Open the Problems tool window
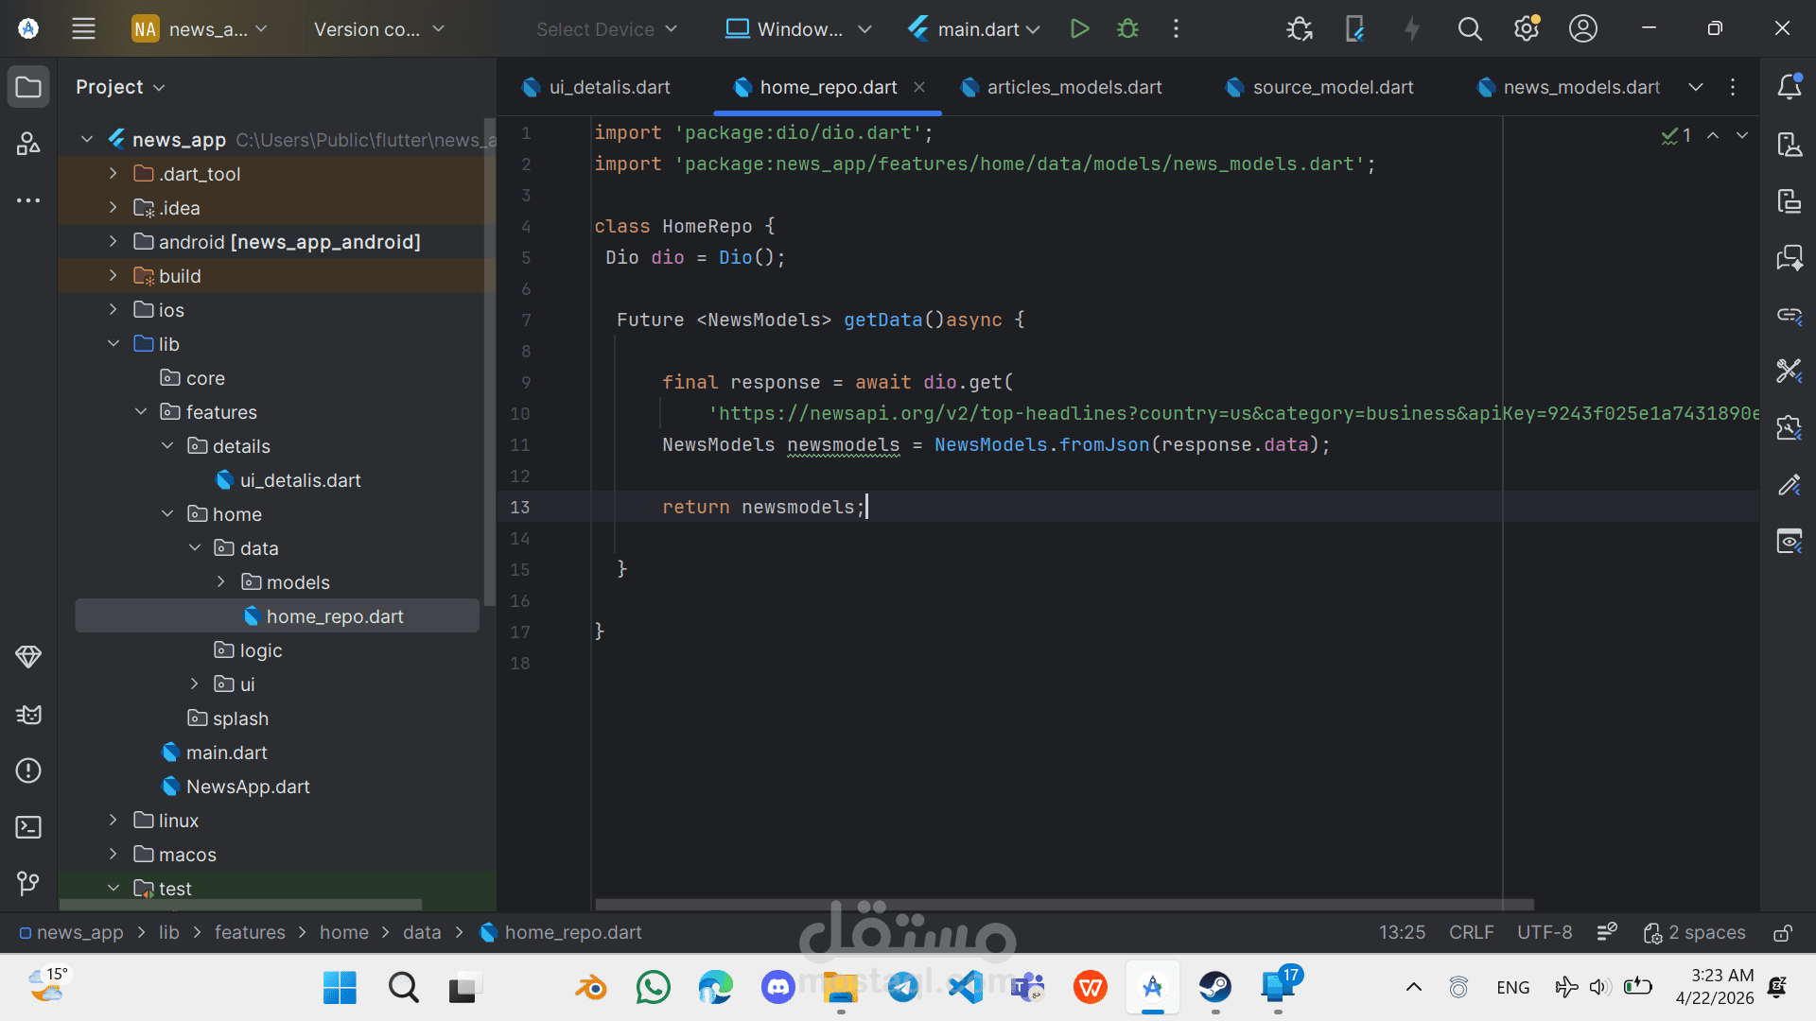Screen dimensions: 1816x1021 click(28, 770)
